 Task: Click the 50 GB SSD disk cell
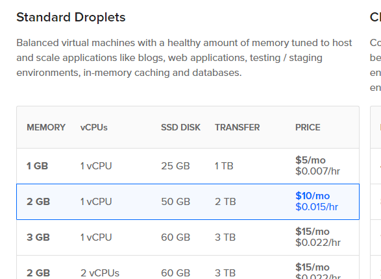[x=175, y=202]
